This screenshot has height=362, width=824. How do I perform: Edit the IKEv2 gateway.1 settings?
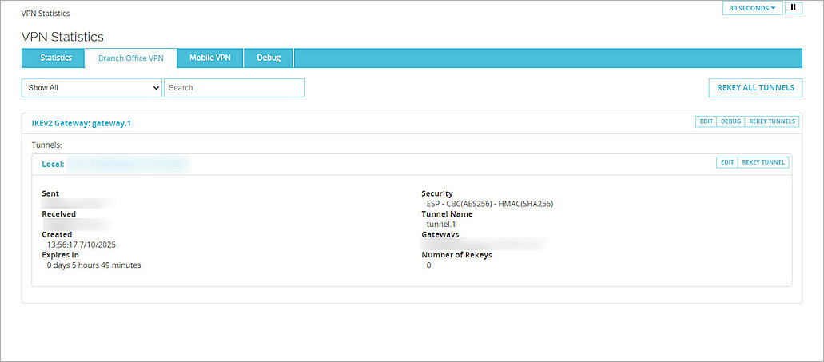coord(707,121)
